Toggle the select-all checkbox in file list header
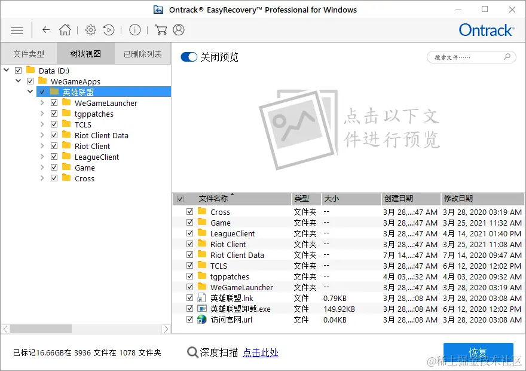This screenshot has height=371, width=526. point(180,199)
